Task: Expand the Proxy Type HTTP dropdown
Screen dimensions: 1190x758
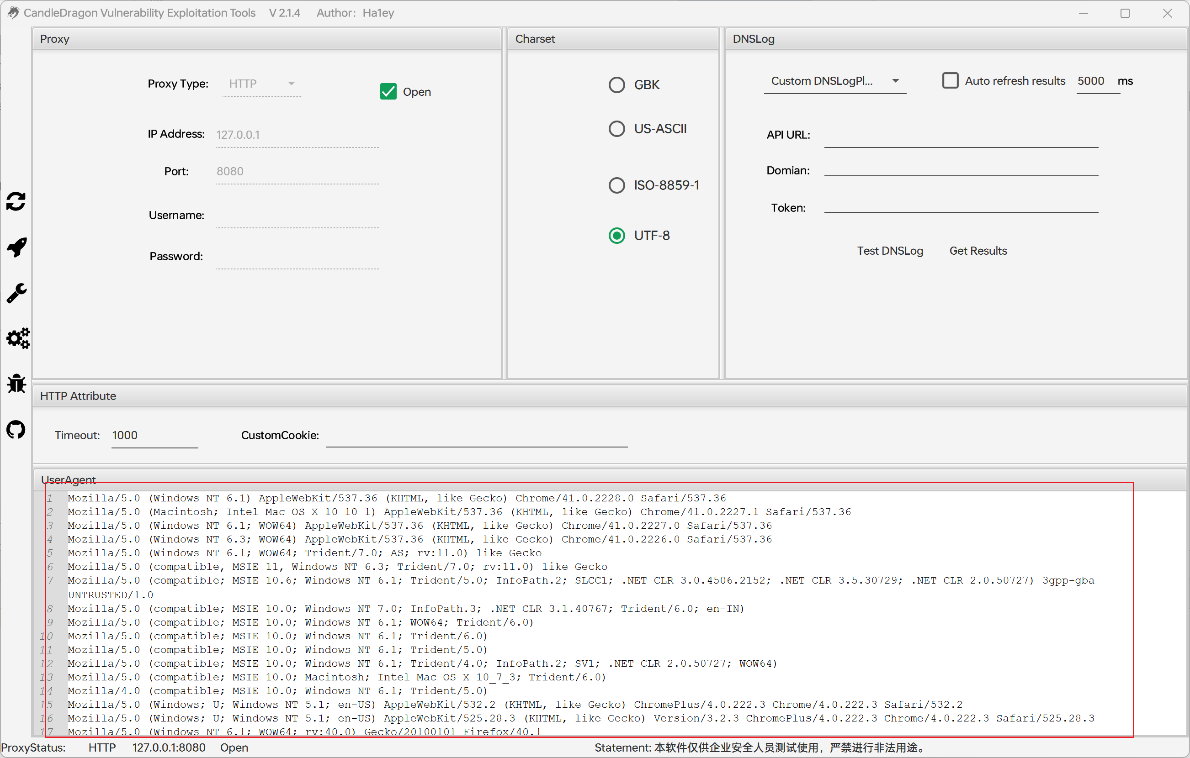Action: point(262,84)
